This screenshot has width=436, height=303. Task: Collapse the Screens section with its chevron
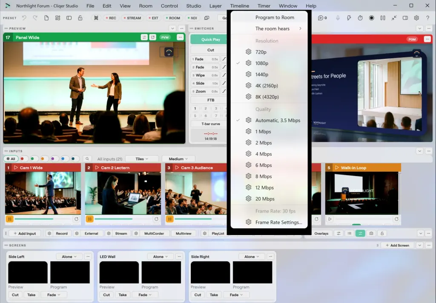tap(419, 245)
